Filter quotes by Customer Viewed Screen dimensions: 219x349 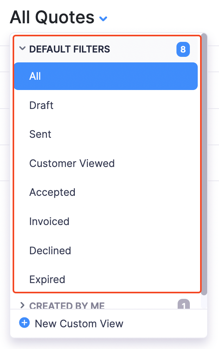pos(106,163)
